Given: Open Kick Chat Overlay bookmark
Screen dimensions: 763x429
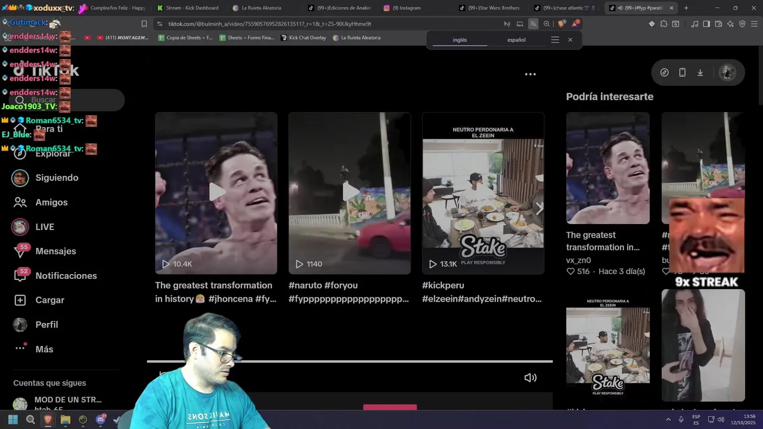Looking at the screenshot, I should pyautogui.click(x=303, y=38).
